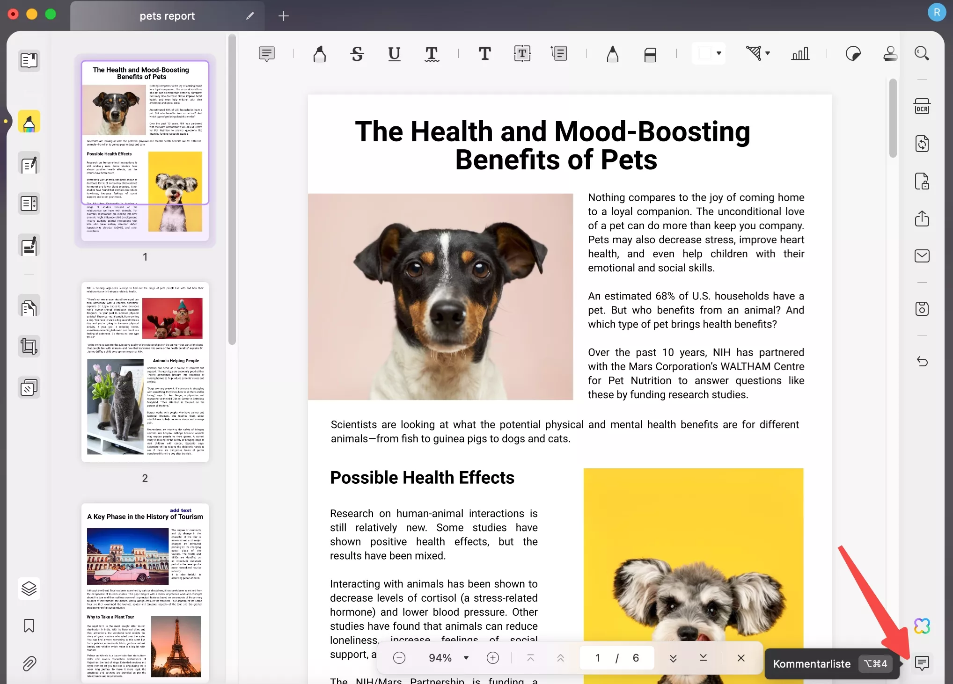Zoom out with the minus button
The width and height of the screenshot is (953, 684).
pyautogui.click(x=399, y=658)
